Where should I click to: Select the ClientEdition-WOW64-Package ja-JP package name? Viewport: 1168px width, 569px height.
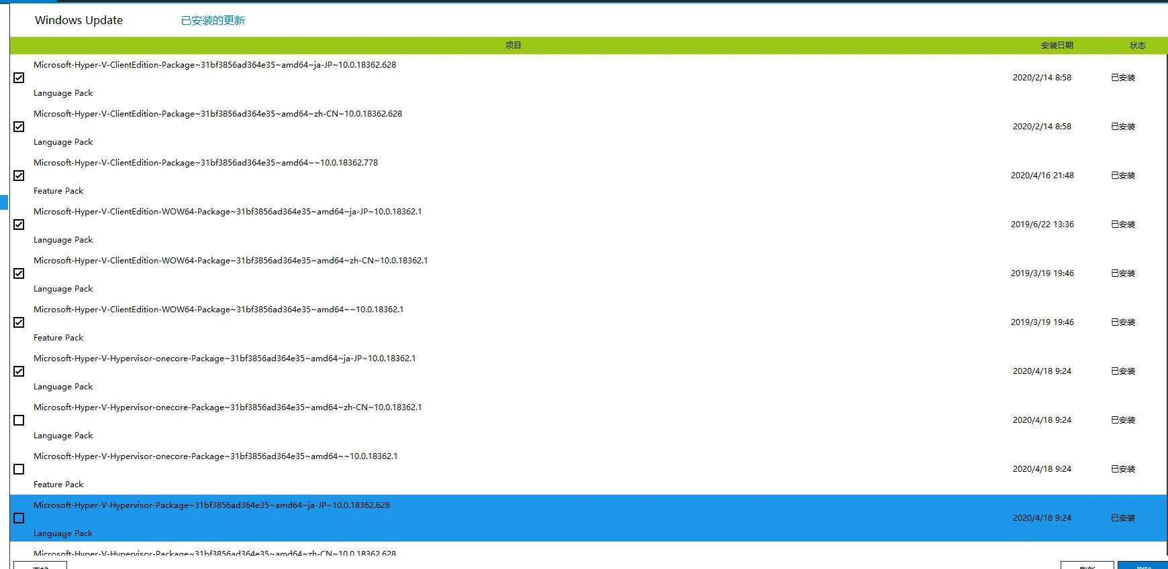(228, 212)
